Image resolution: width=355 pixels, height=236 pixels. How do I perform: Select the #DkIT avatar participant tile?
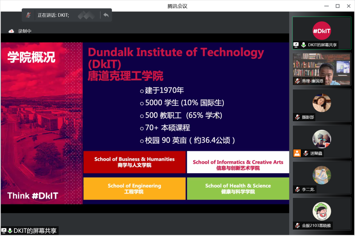coord(321,31)
